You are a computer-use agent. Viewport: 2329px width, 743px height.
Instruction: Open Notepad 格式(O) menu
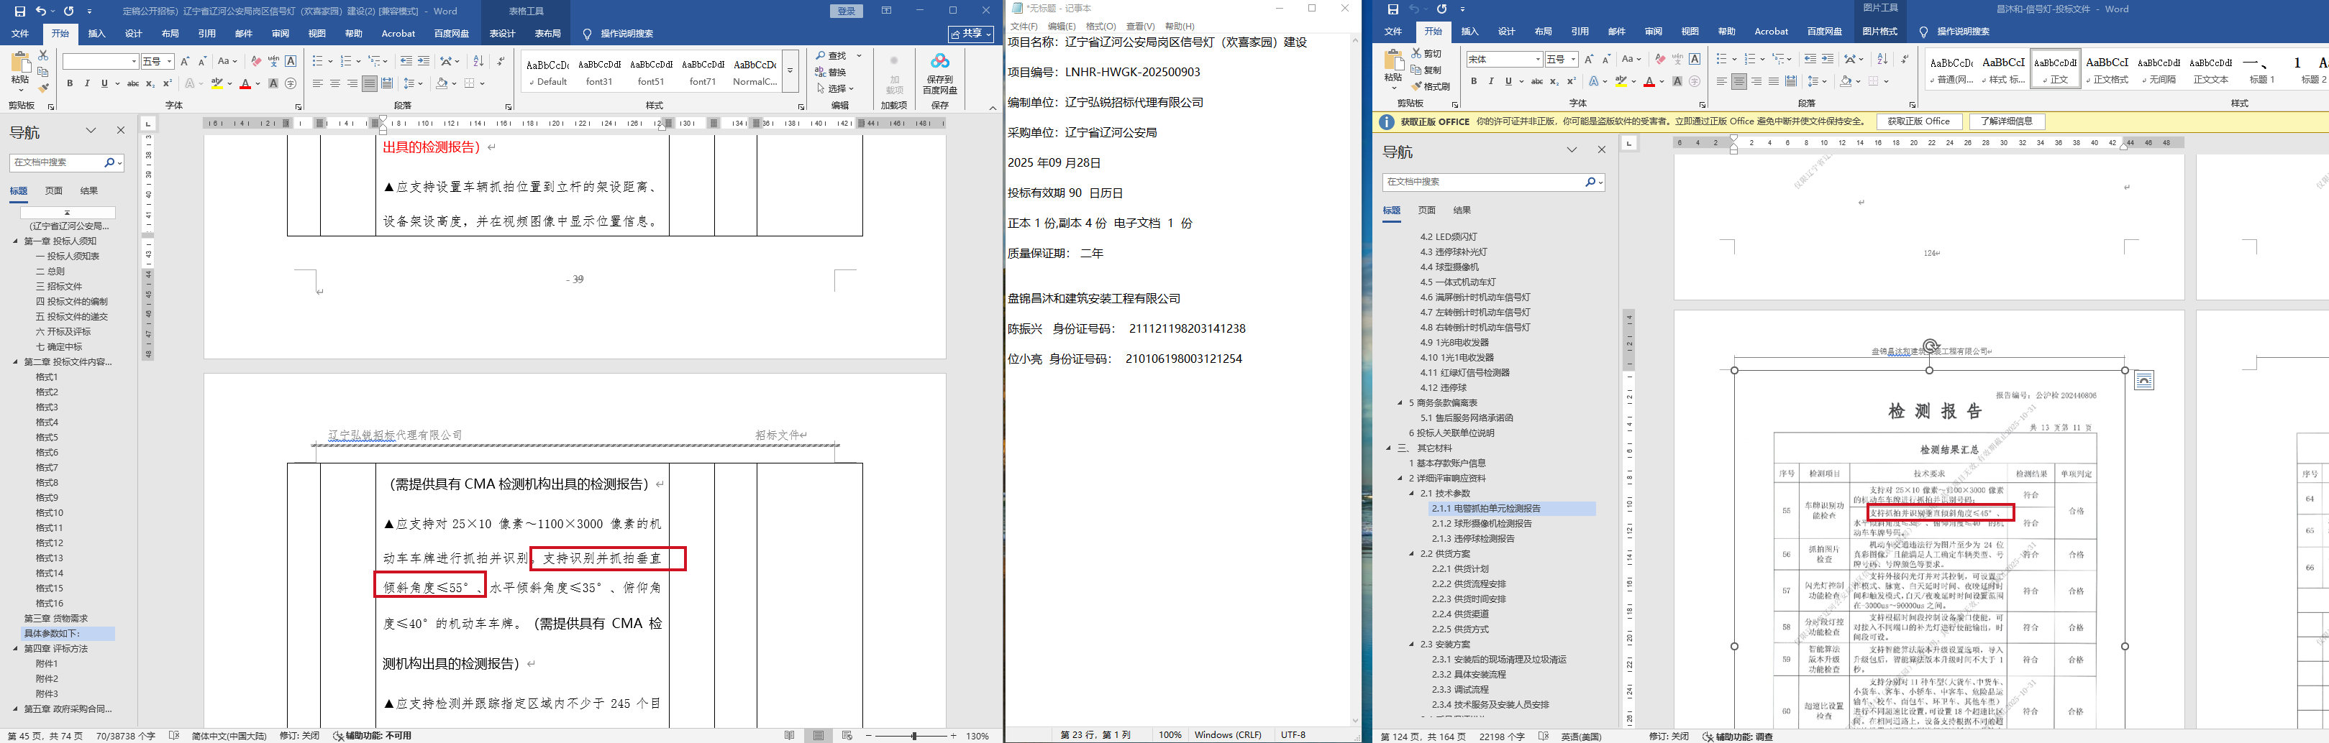1100,26
